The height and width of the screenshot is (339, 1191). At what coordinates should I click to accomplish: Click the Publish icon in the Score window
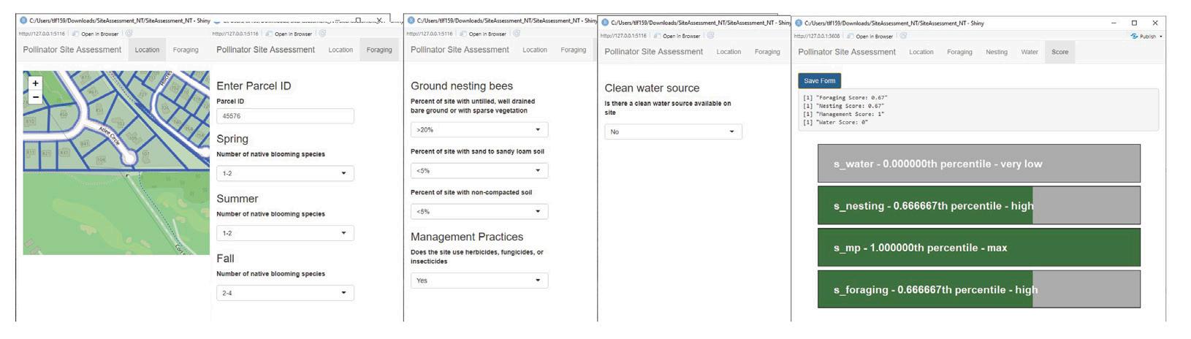click(x=1134, y=36)
